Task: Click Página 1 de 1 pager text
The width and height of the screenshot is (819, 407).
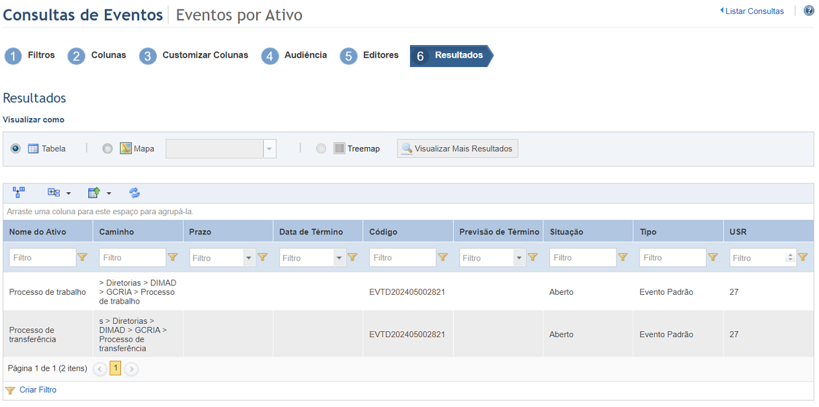Action: pos(47,368)
